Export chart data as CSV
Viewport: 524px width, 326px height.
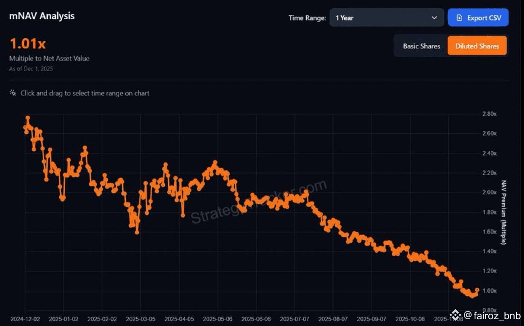tap(478, 18)
